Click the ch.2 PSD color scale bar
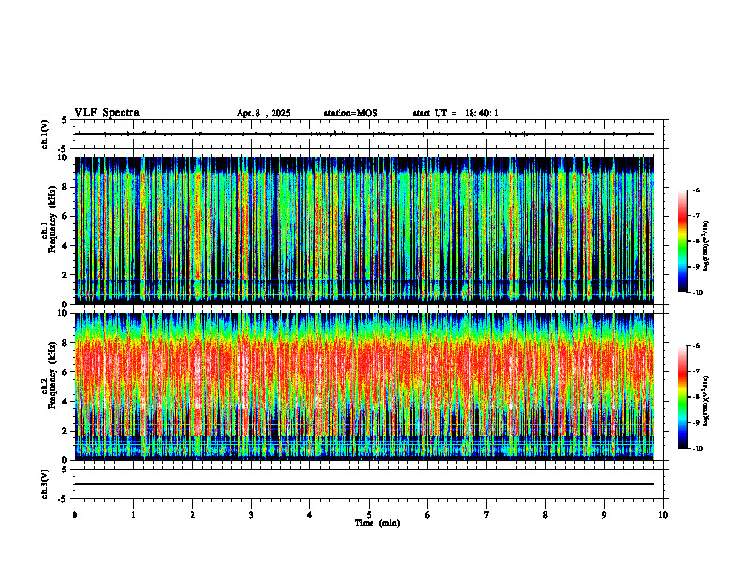 tap(683, 397)
